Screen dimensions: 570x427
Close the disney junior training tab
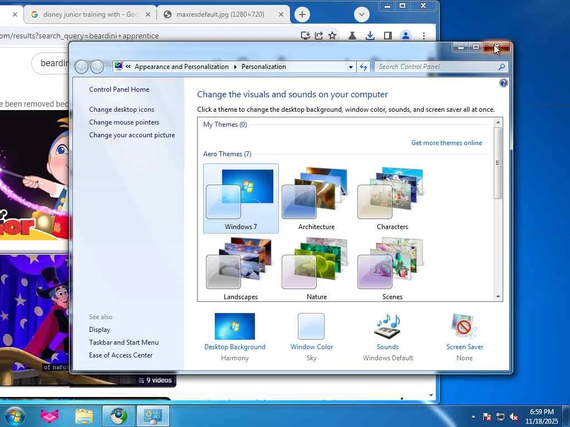[148, 14]
